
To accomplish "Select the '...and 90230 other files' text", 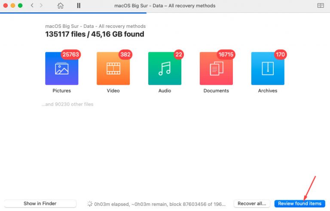I will [67, 104].
